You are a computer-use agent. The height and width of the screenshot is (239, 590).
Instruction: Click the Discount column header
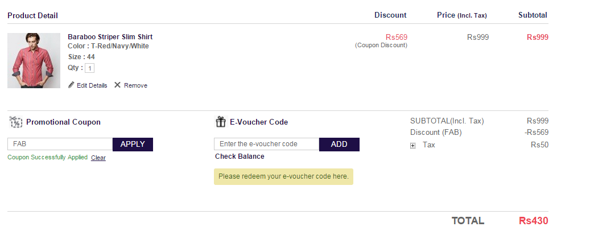point(390,15)
